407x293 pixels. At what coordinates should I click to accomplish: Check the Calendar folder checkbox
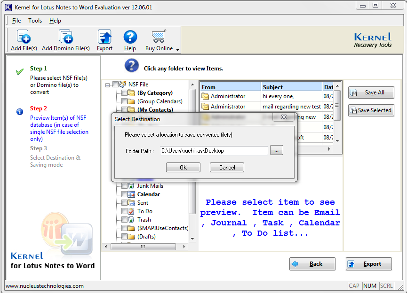tap(124, 194)
